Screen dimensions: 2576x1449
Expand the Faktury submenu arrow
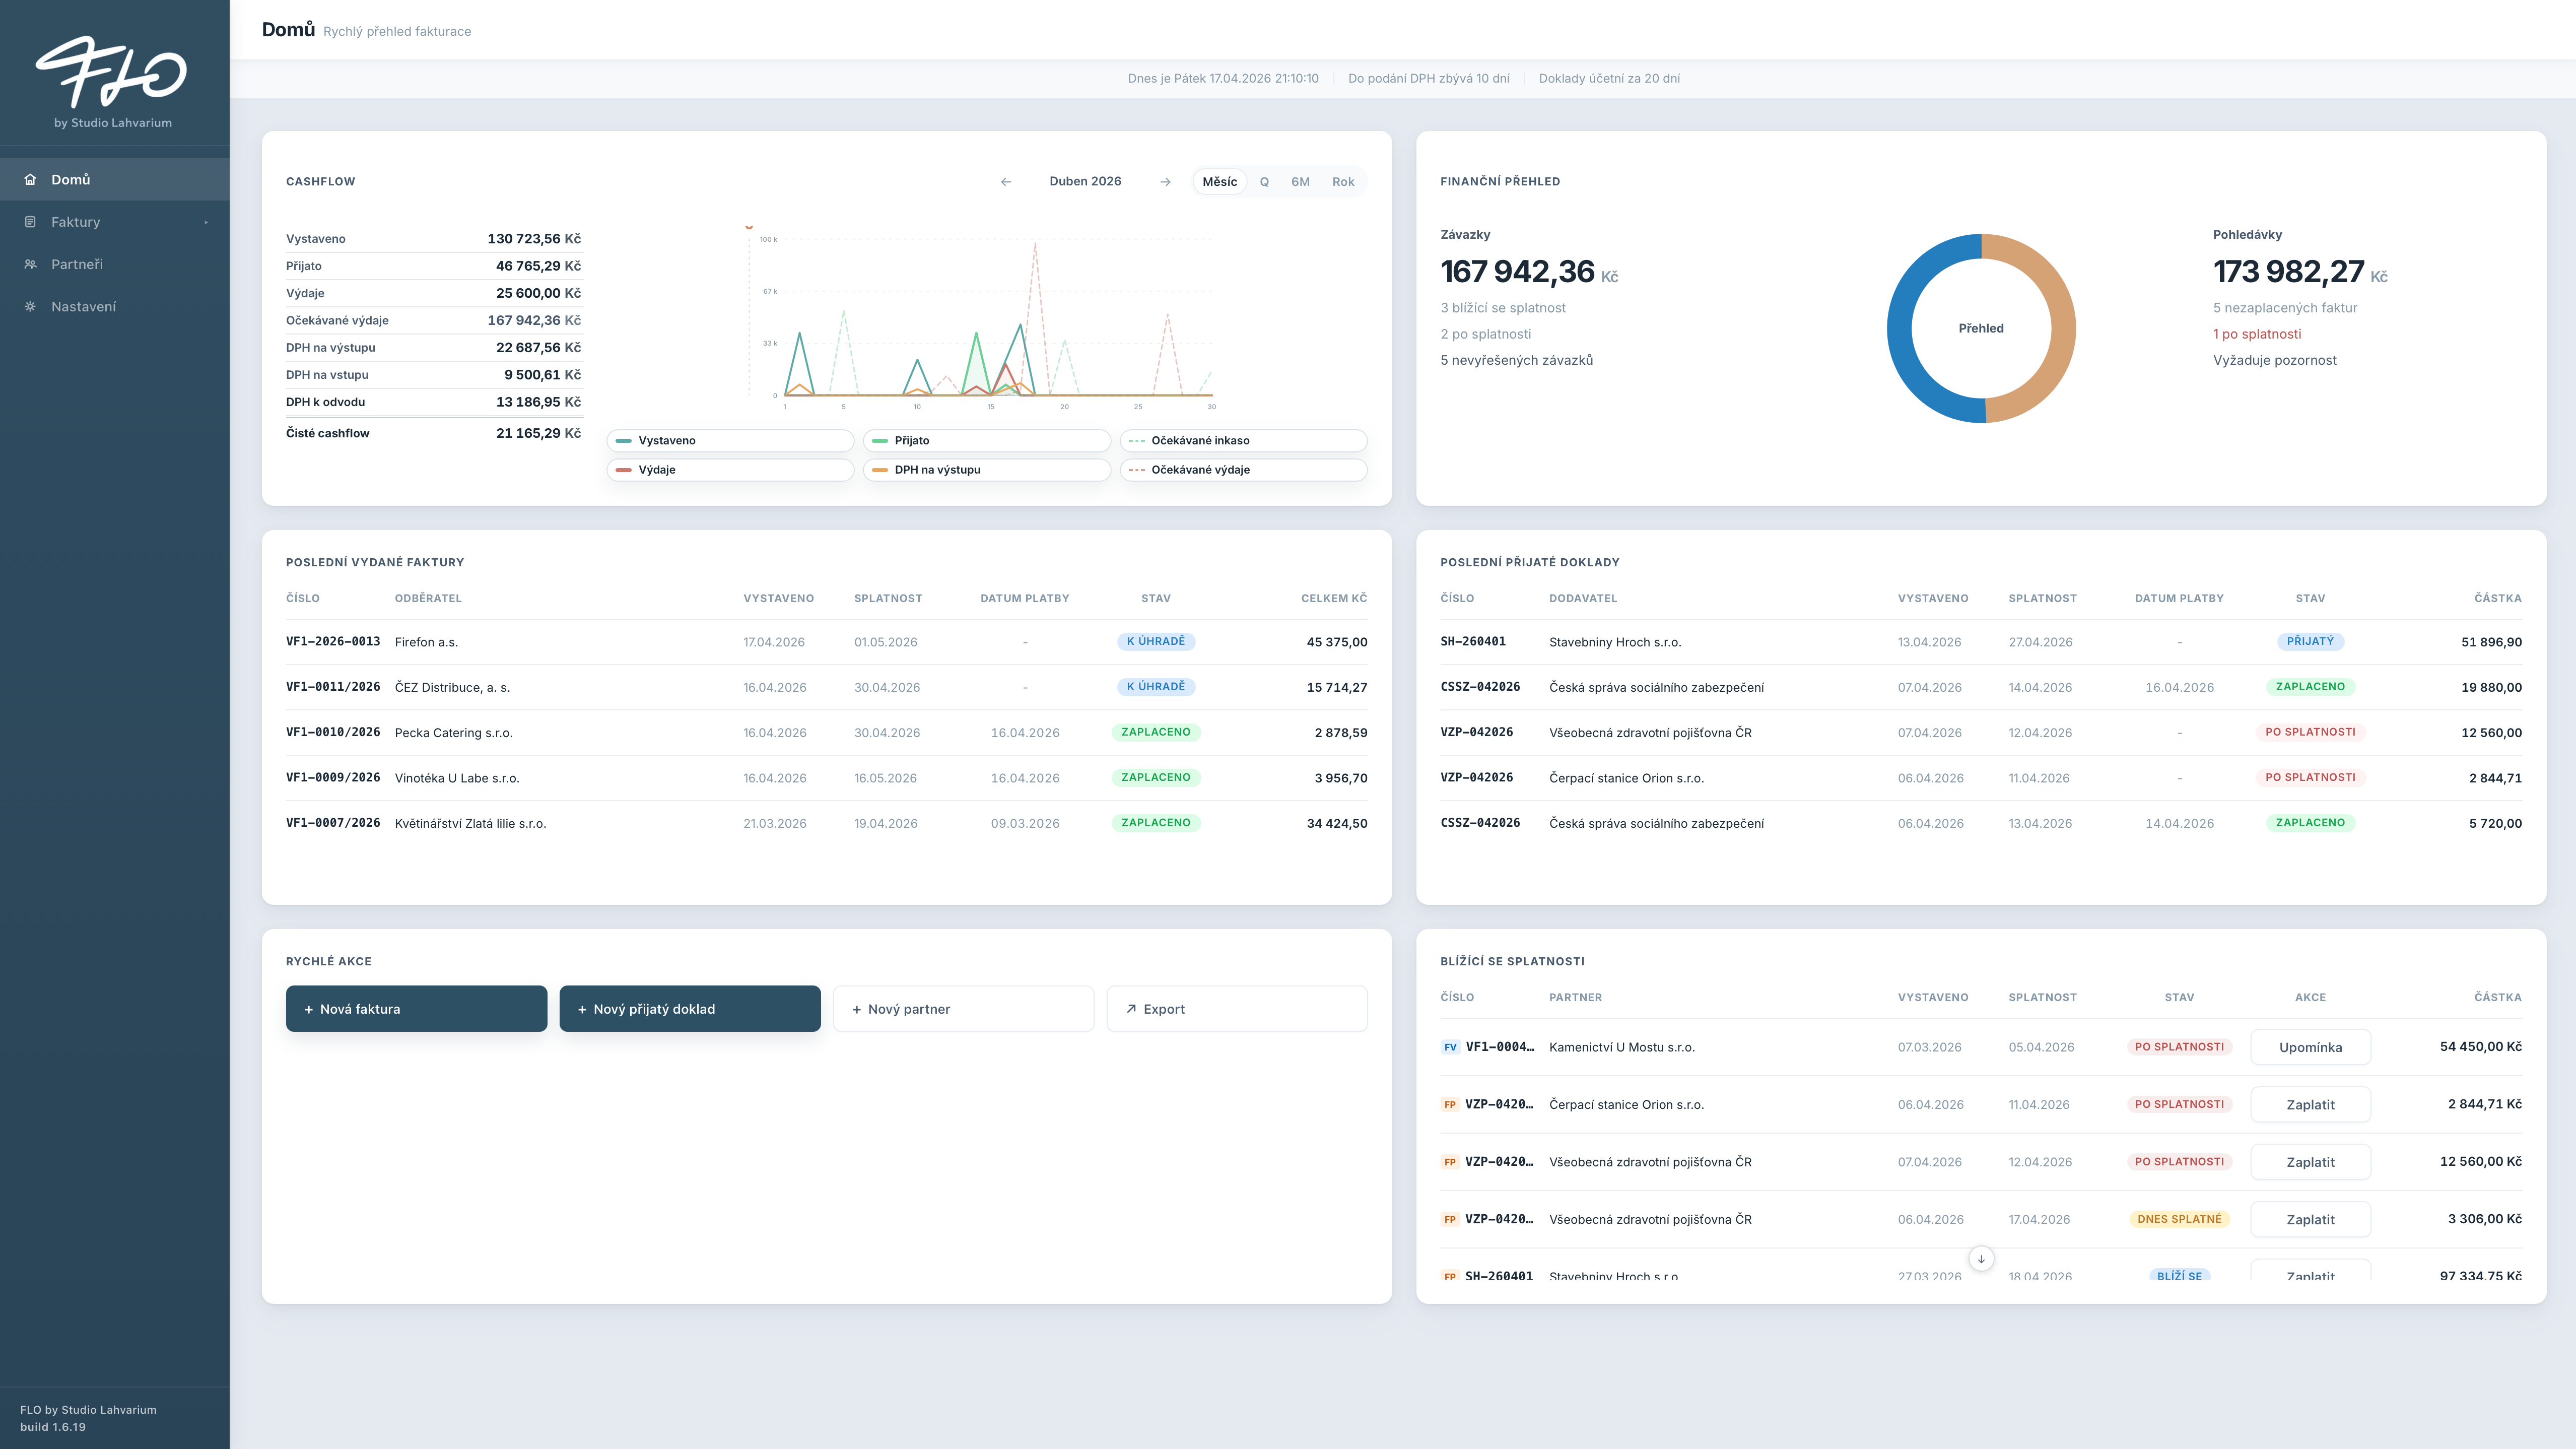pos(206,222)
